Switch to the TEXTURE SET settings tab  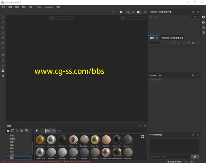pos(172,38)
